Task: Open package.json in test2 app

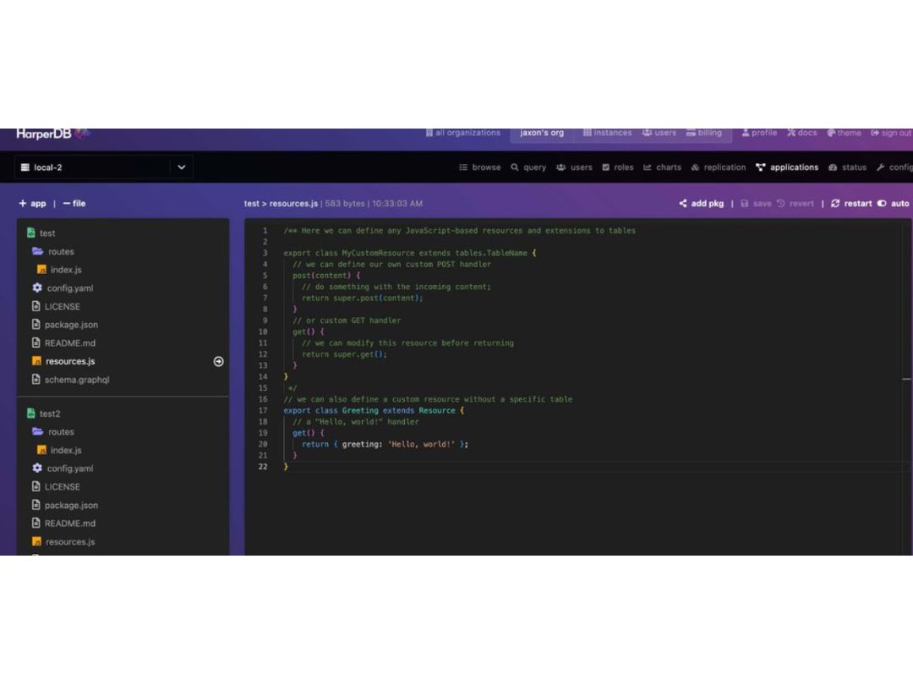Action: (64, 505)
